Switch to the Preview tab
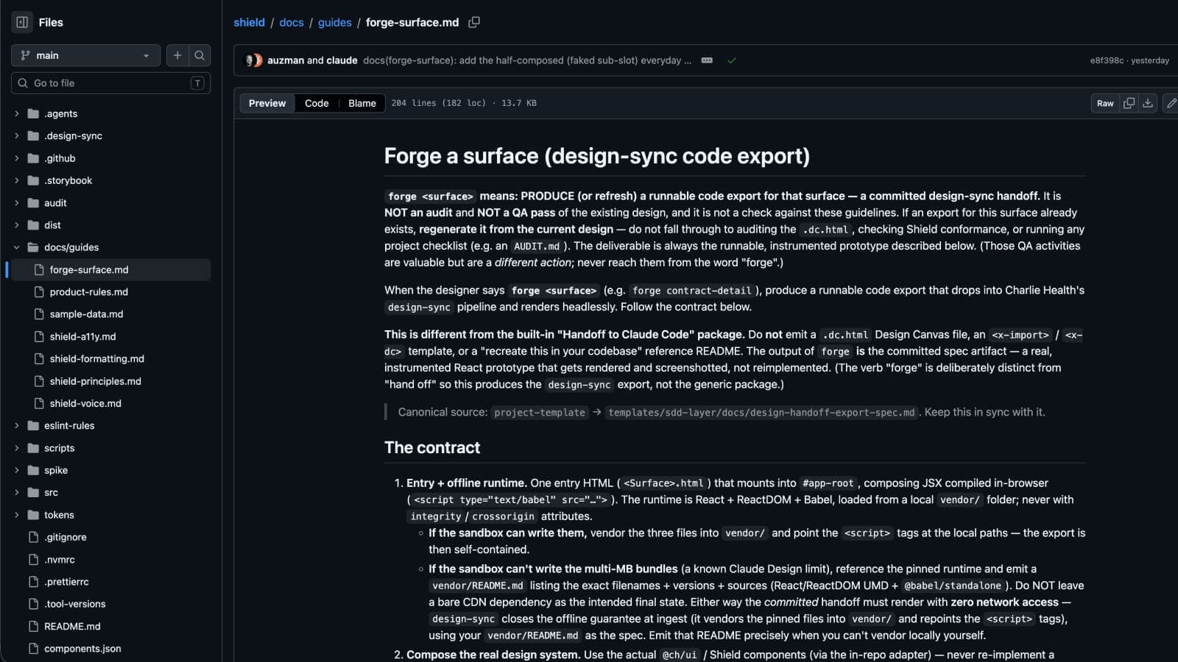1178x662 pixels. pyautogui.click(x=267, y=103)
